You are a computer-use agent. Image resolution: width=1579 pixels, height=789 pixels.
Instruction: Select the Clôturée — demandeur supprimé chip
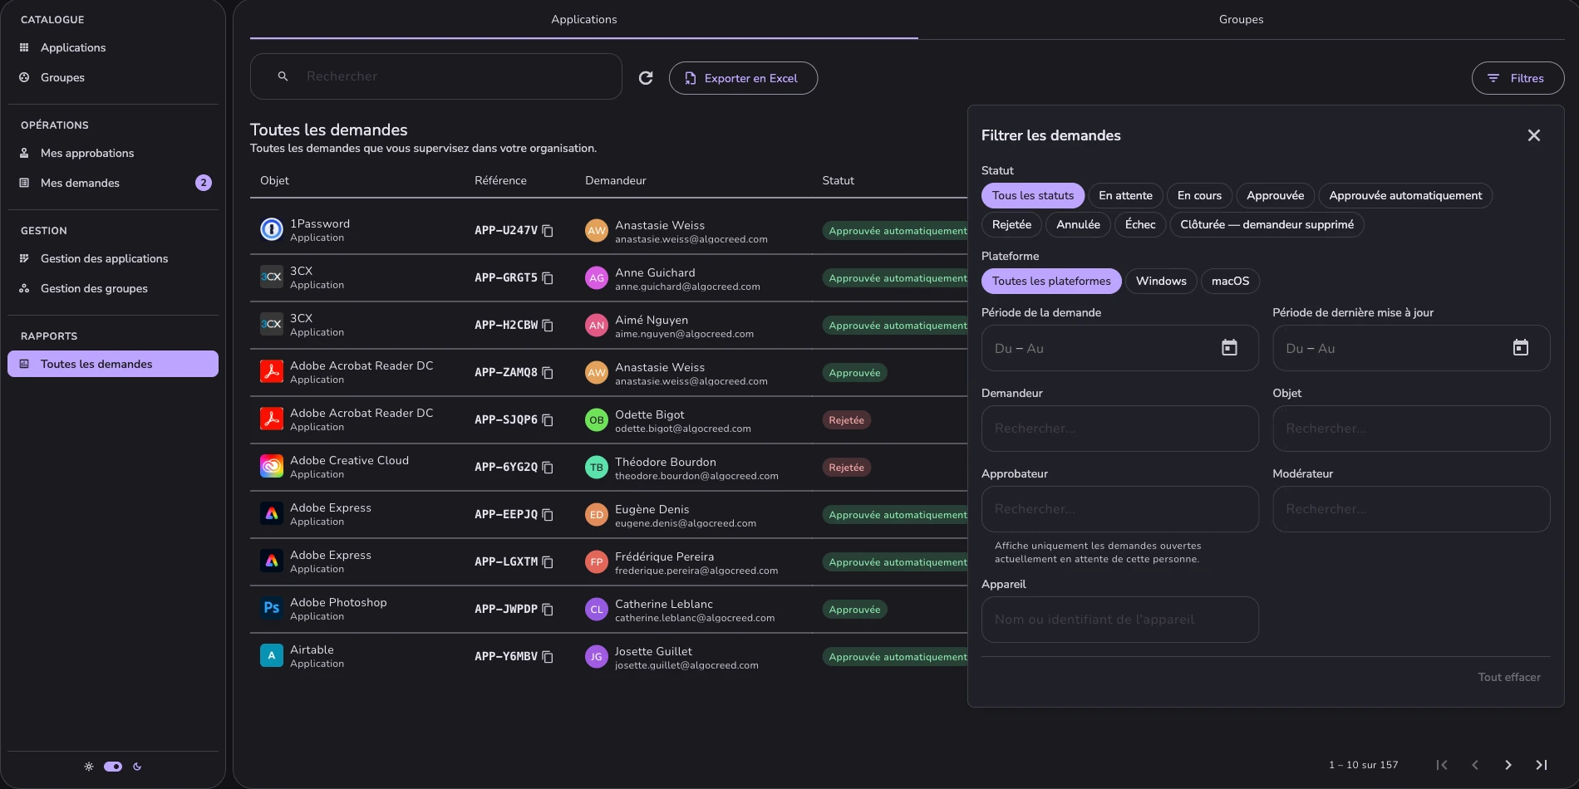1267,224
